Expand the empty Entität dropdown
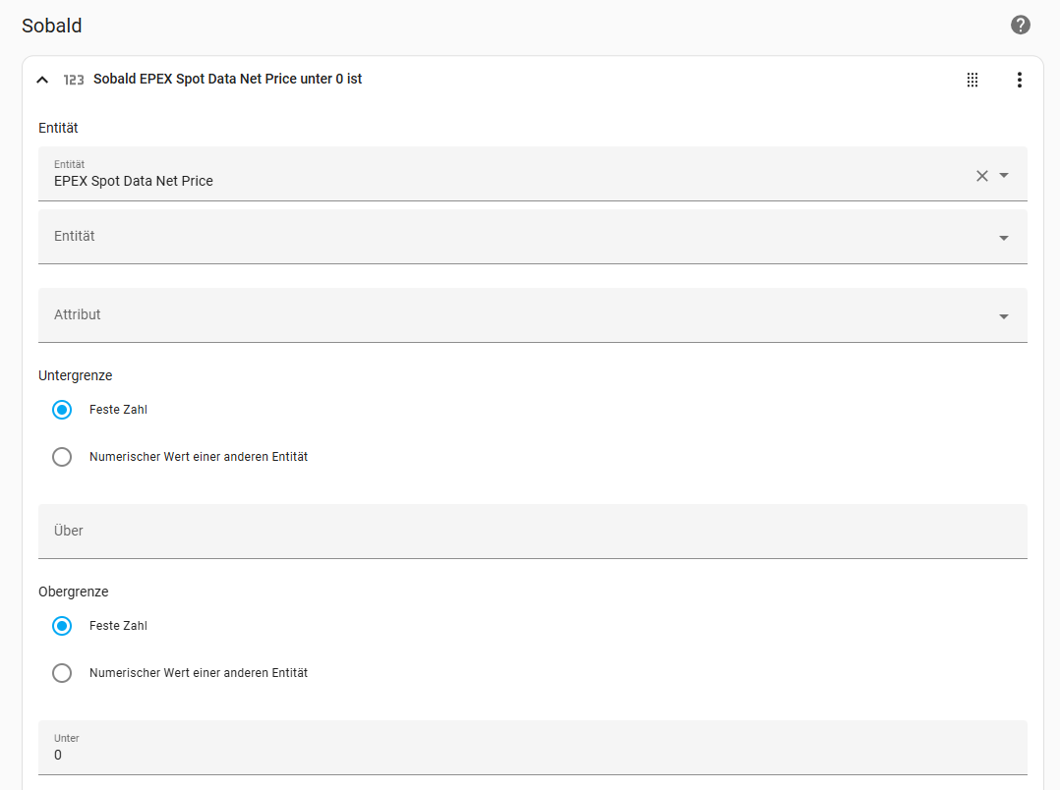 [1004, 238]
